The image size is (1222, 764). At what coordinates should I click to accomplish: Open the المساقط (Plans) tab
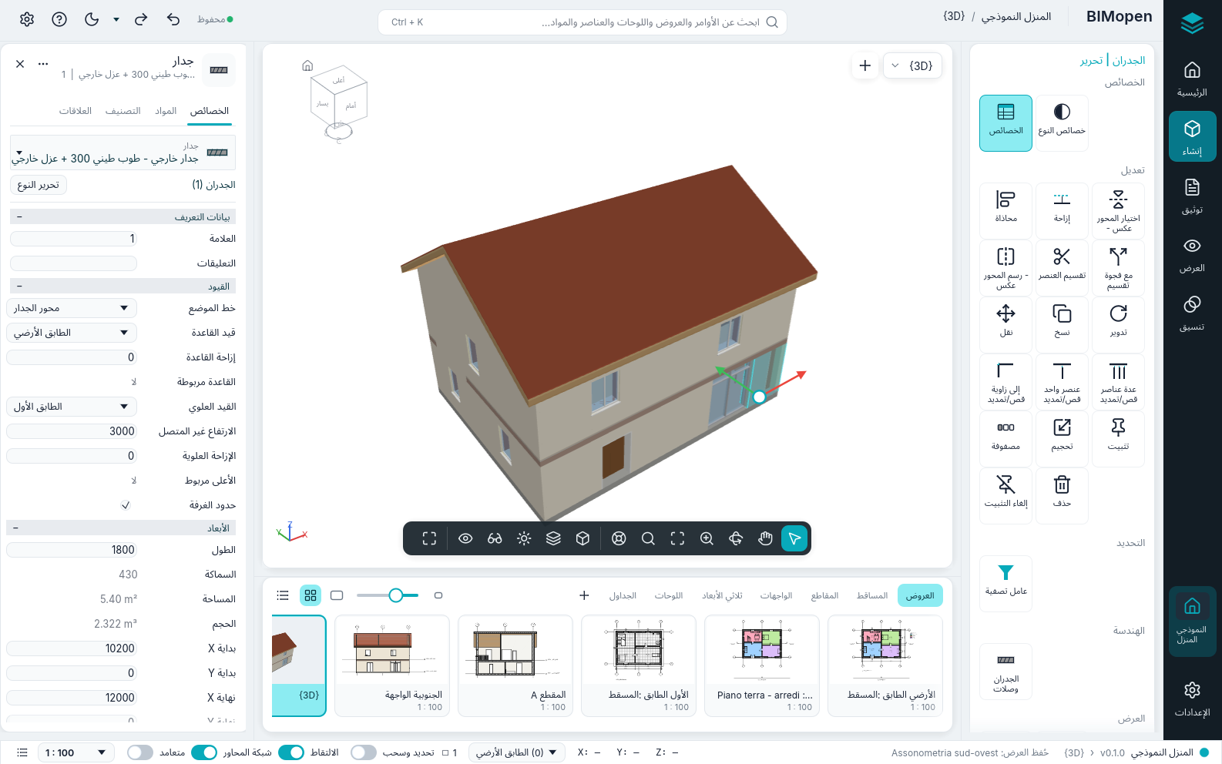click(872, 595)
